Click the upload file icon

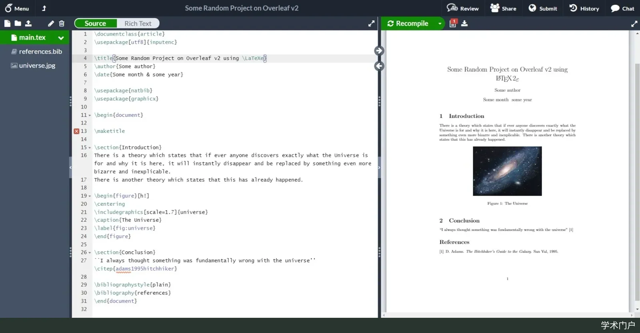[x=28, y=23]
